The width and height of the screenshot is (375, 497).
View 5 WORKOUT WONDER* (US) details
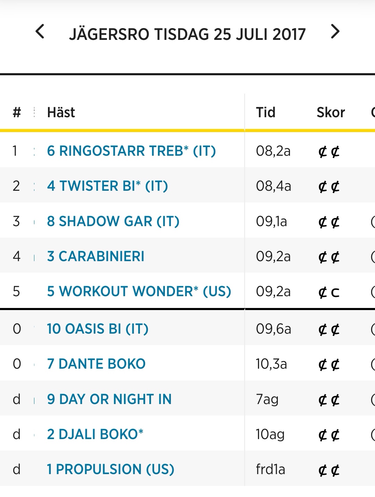coord(139,291)
